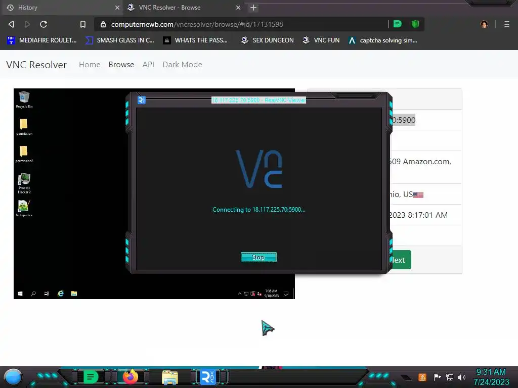Switch to RealVNC Viewer on the taskbar
Screen dimensions: 518x388
[x=208, y=377]
